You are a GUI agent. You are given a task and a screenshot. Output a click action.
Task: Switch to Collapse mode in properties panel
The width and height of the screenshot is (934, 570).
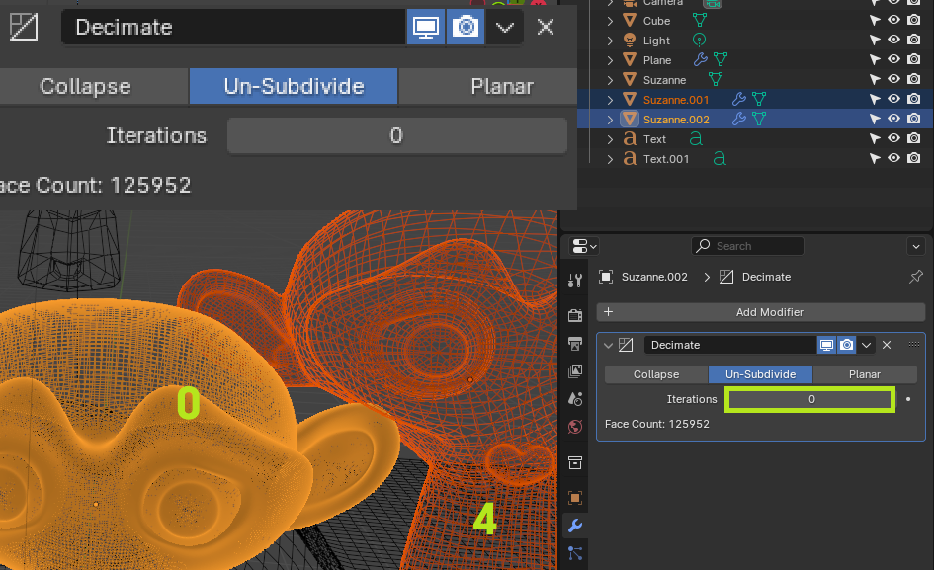click(x=656, y=374)
